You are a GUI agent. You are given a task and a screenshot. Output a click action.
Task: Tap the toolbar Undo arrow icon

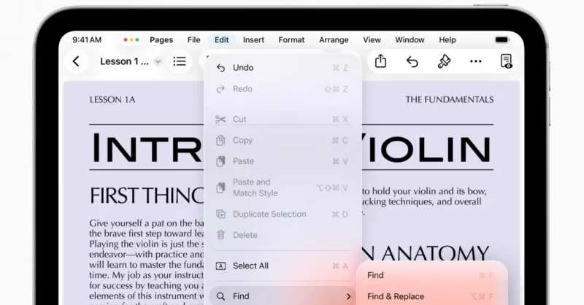412,61
